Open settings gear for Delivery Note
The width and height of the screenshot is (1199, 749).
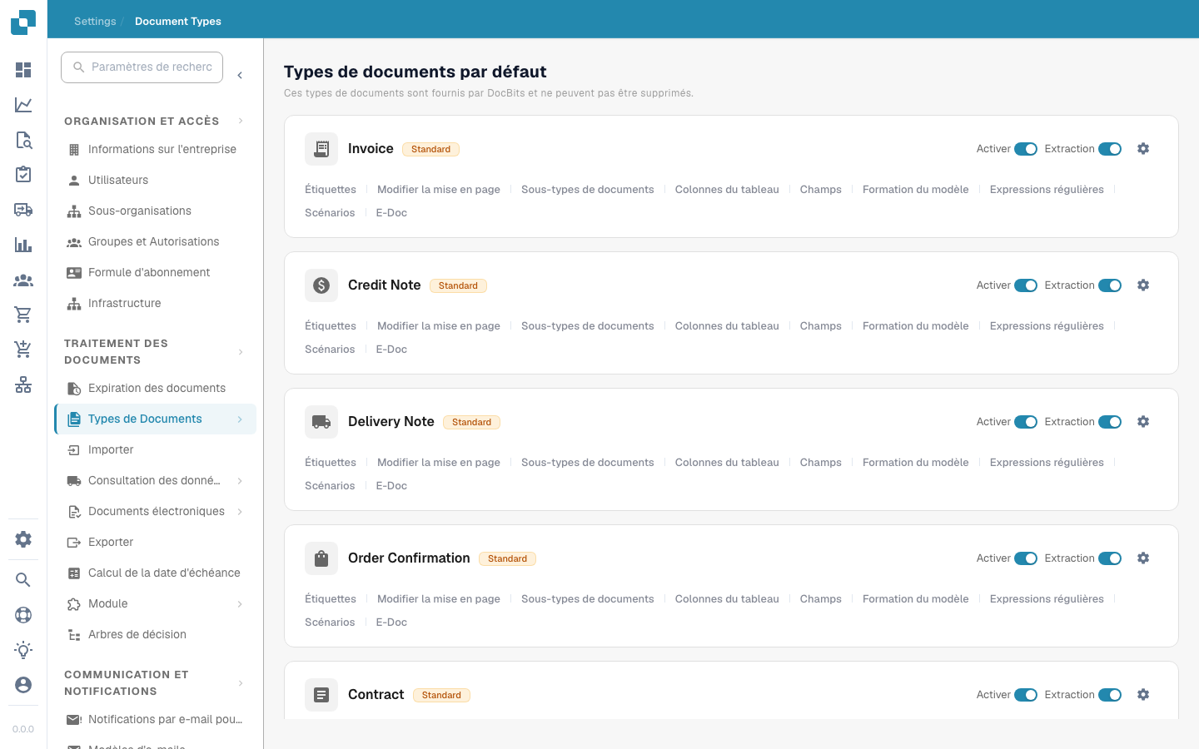pyautogui.click(x=1143, y=422)
